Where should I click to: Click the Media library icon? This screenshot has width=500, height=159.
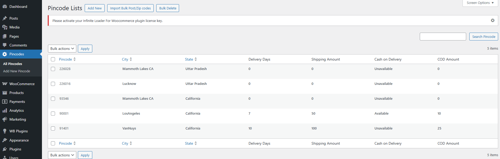pyautogui.click(x=5, y=27)
